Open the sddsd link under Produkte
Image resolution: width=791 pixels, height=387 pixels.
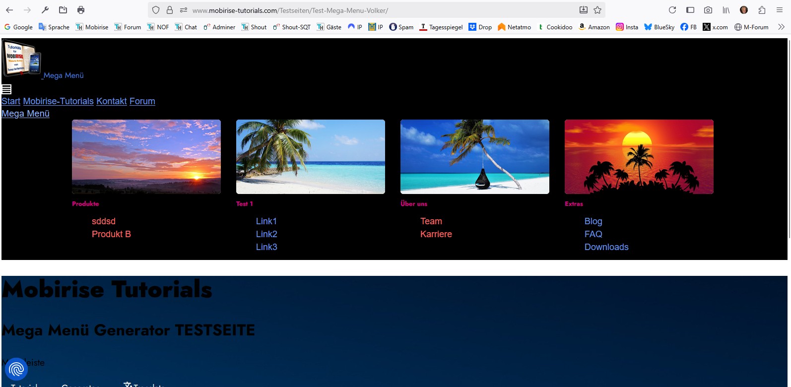point(104,221)
